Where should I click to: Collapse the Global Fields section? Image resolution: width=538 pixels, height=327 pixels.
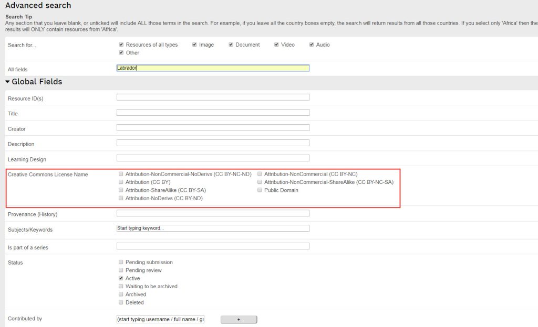[7, 81]
